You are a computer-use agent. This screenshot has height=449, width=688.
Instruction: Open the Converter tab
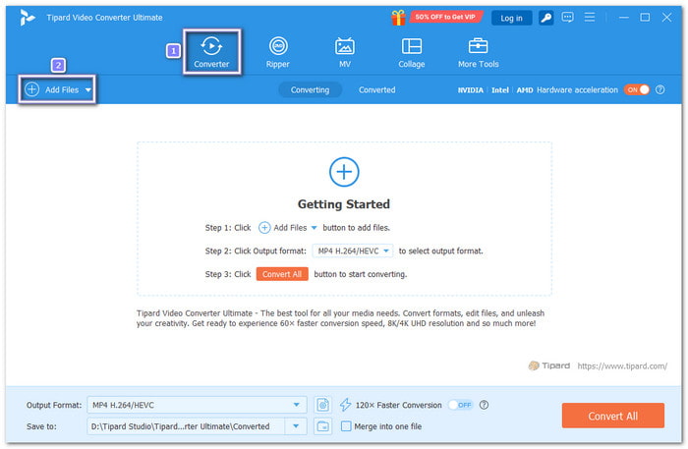(211, 52)
